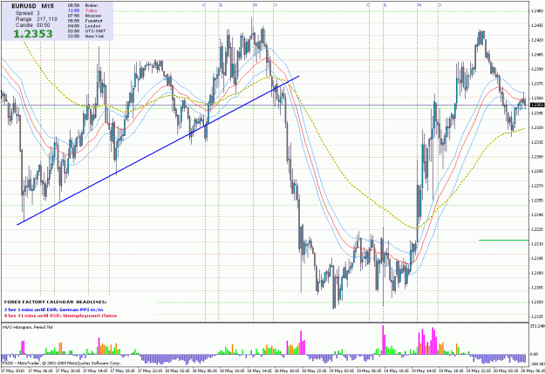Select the Range 217, 110 line
Screen dimensions: 545x374
click(x=37, y=19)
